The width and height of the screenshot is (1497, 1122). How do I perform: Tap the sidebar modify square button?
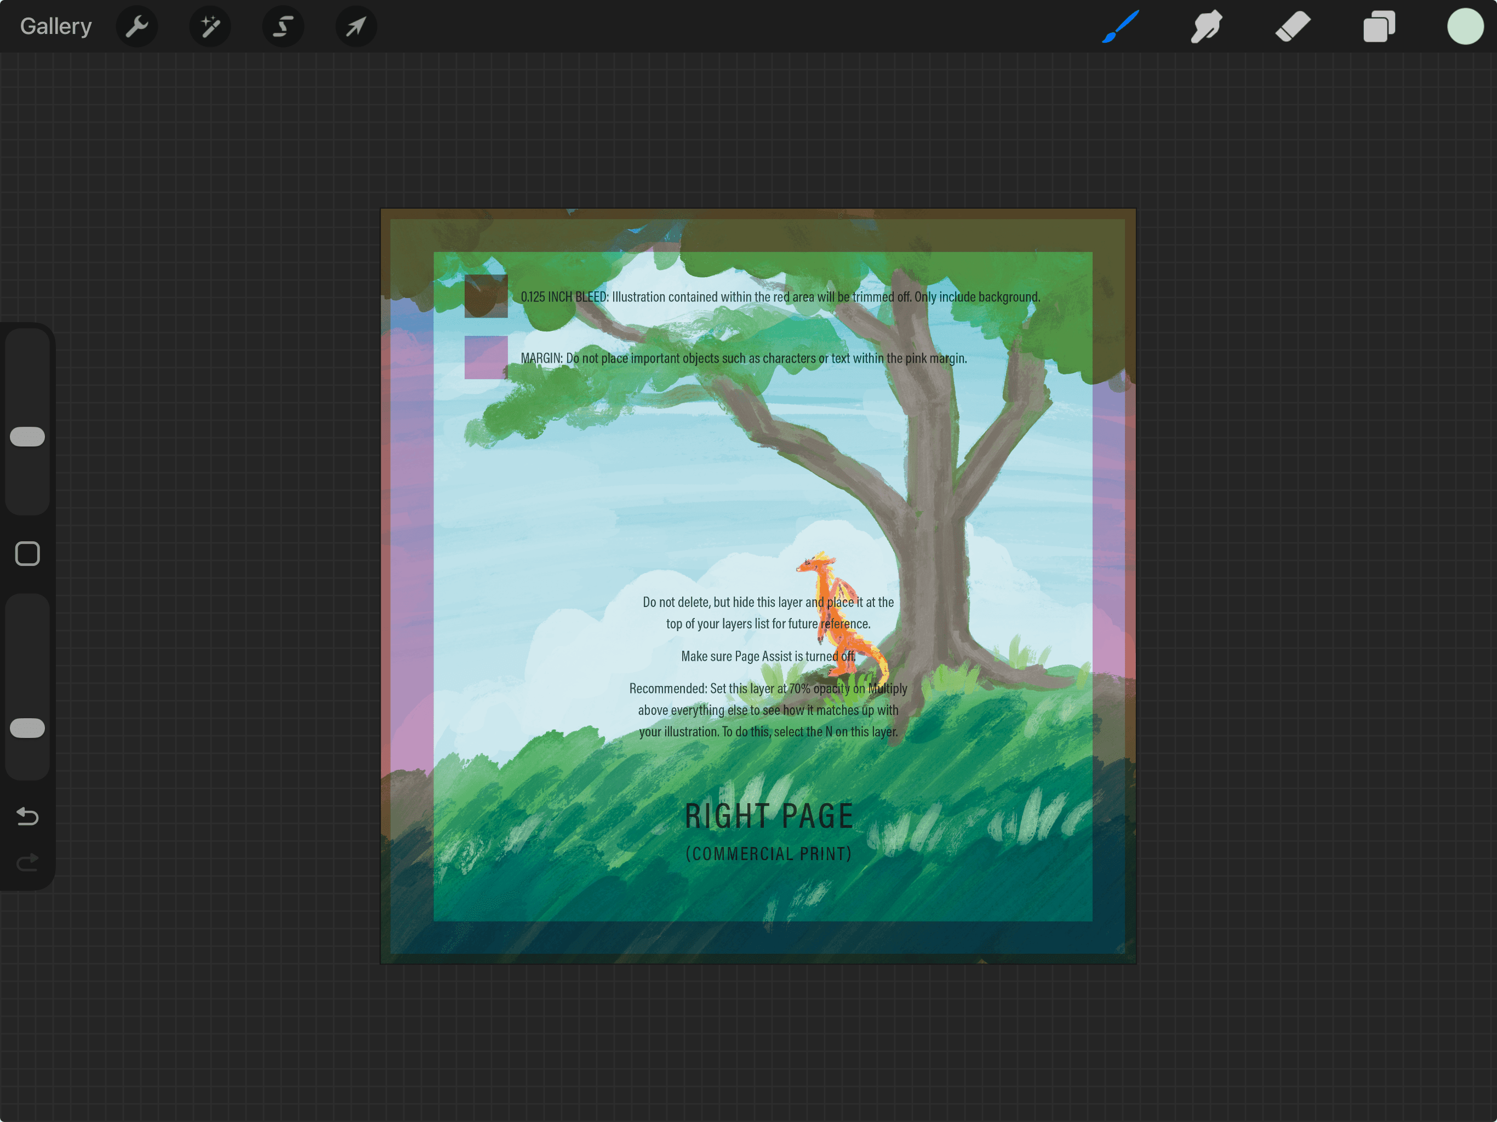point(27,553)
